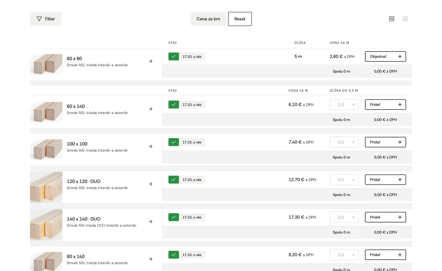Screen dimensions: 442x271
Task: Open the 140 x 140 DUO thumbnail
Action: pyautogui.click(x=46, y=225)
